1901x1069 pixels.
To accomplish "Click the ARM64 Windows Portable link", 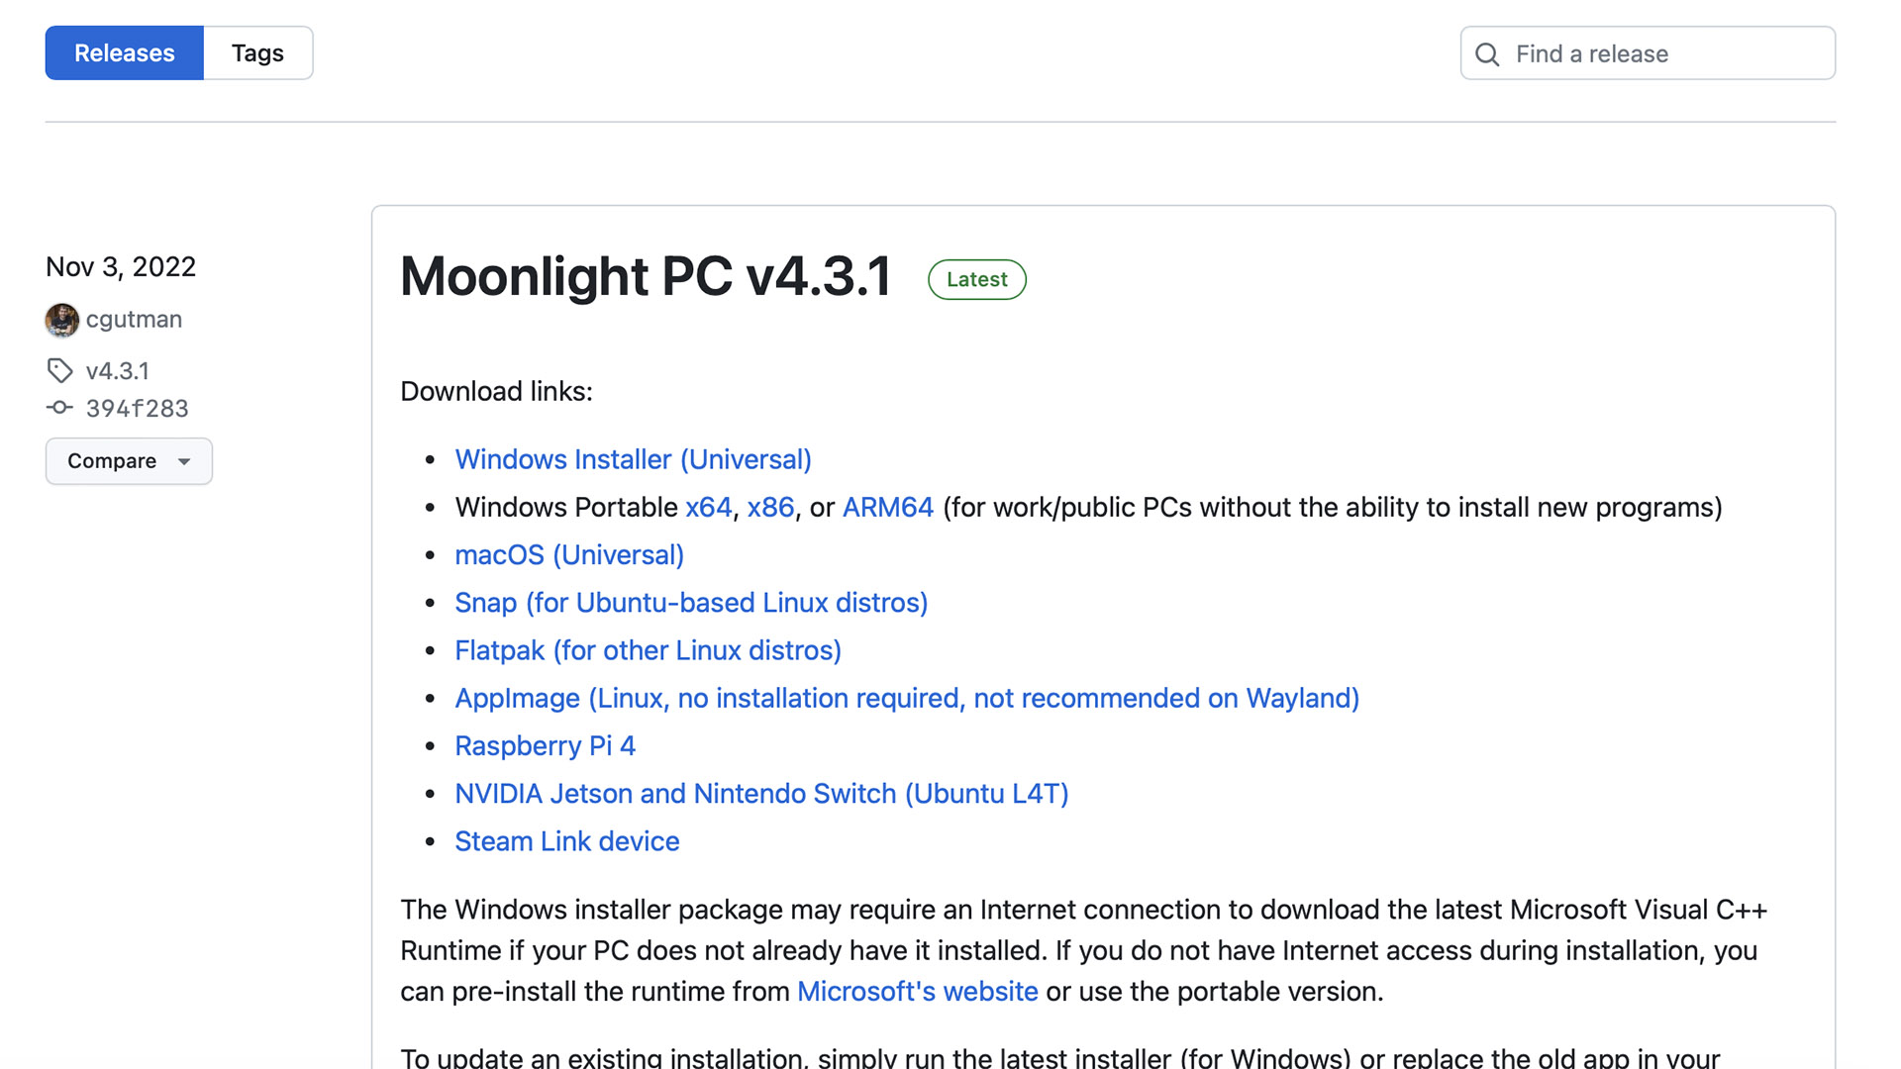I will (888, 507).
